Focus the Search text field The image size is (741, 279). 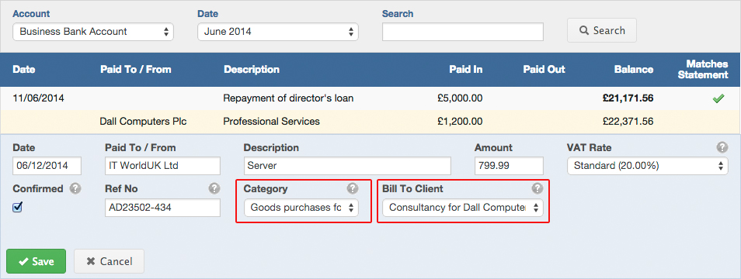(x=463, y=32)
